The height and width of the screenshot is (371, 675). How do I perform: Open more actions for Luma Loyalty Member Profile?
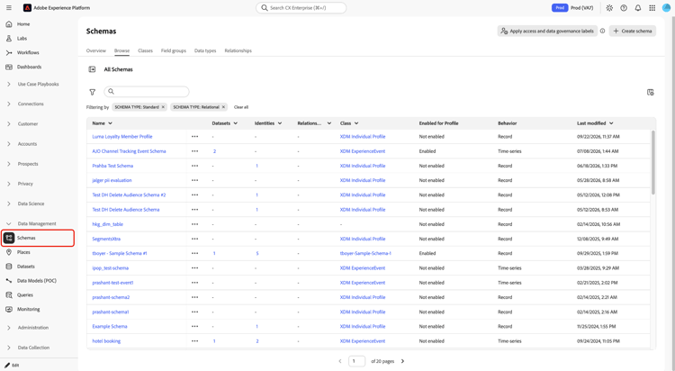195,137
